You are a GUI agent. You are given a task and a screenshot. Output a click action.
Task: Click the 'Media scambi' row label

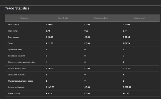14,93
